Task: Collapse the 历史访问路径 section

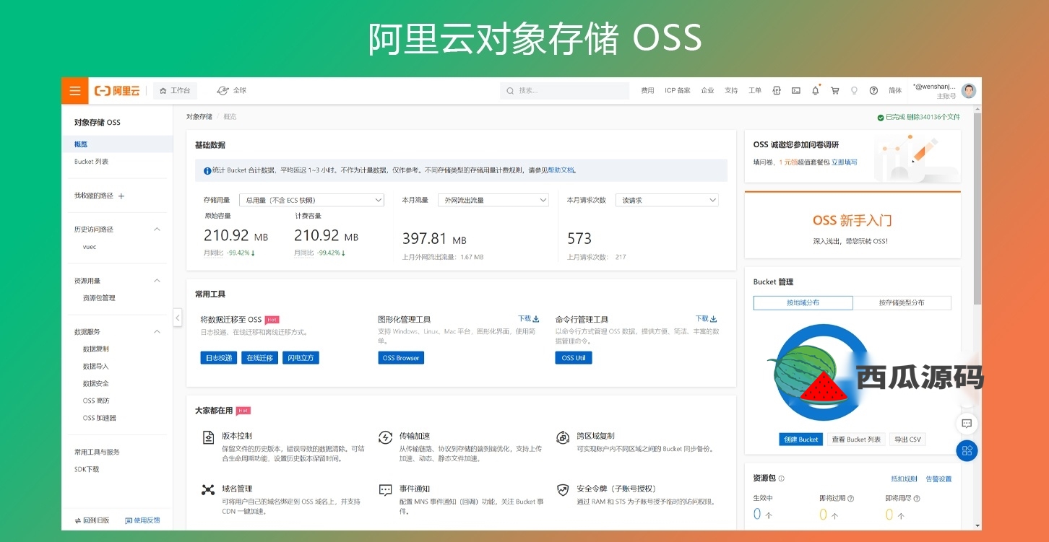Action: tap(157, 230)
